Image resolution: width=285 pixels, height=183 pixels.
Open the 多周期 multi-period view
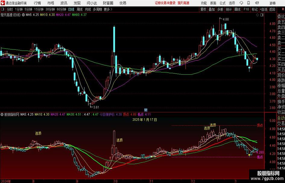point(97,9)
